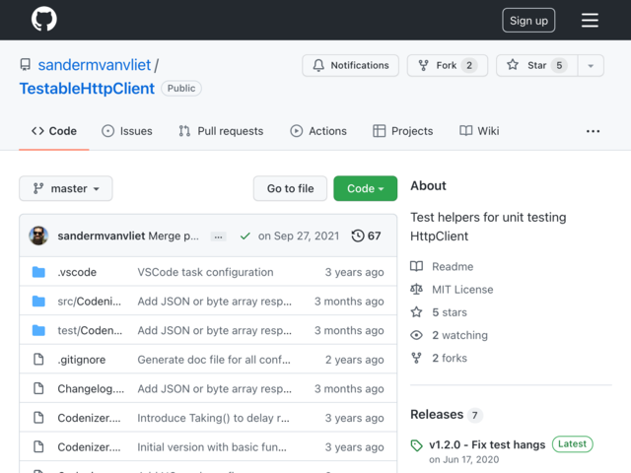Expand the green Code dropdown
This screenshot has width=631, height=473.
[x=365, y=188]
